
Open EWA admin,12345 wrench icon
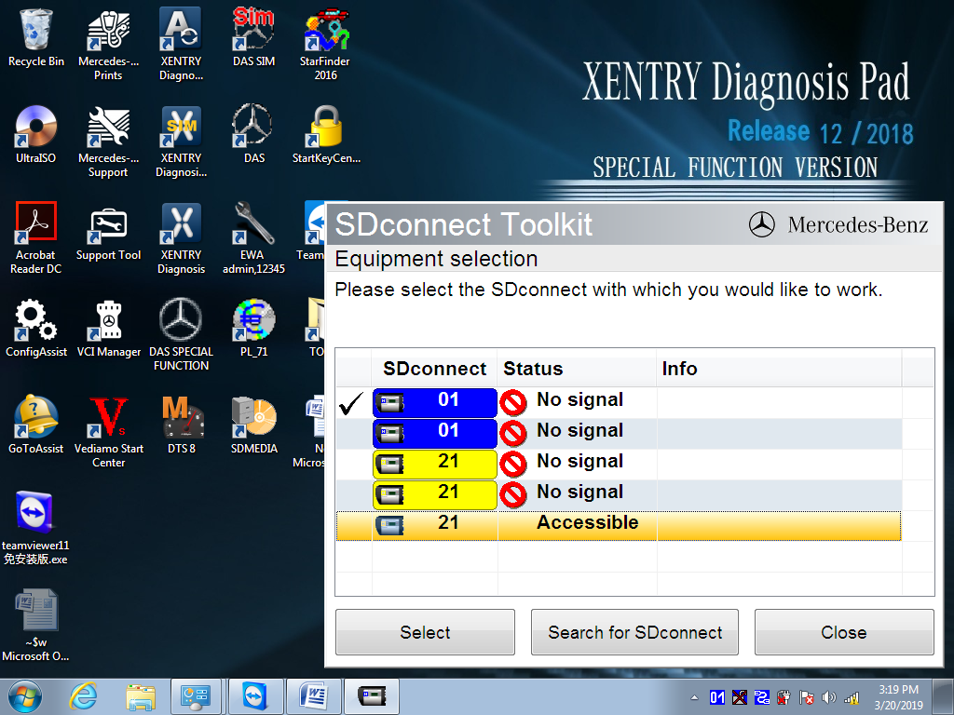click(253, 237)
